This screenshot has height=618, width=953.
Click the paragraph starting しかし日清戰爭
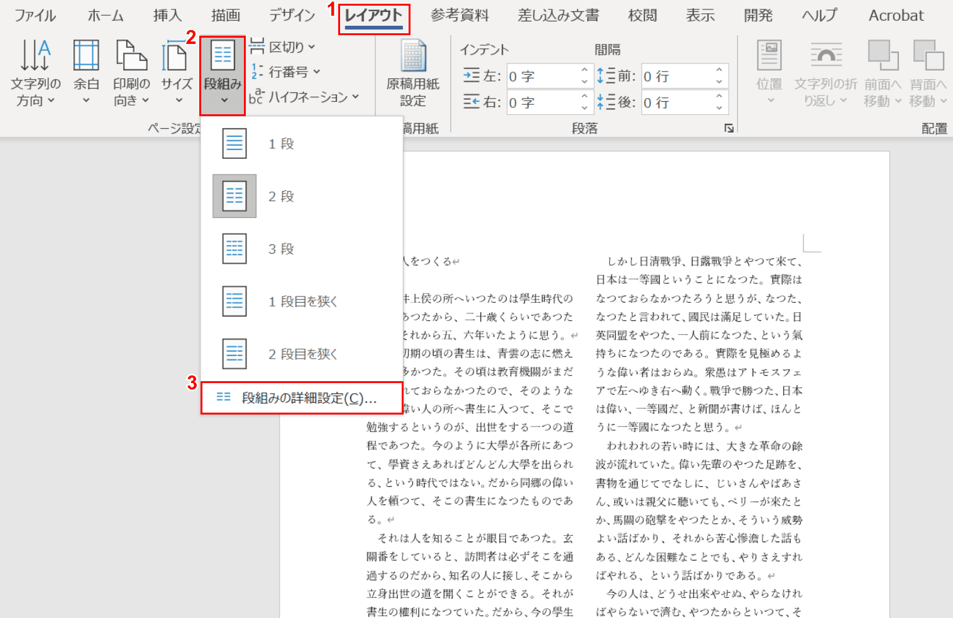coord(699,344)
